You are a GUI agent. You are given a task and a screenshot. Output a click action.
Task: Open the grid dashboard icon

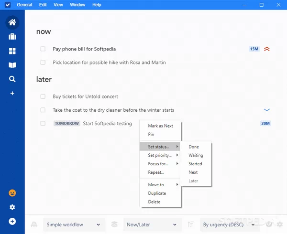click(x=12, y=51)
